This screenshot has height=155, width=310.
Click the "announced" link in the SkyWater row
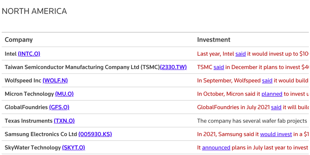[216, 148]
